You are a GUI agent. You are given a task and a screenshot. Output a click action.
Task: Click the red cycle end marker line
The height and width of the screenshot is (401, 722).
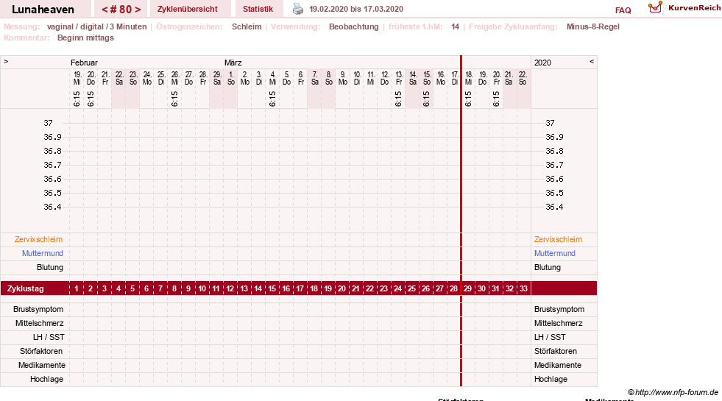[x=461, y=221]
